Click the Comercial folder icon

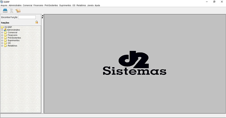[5, 32]
